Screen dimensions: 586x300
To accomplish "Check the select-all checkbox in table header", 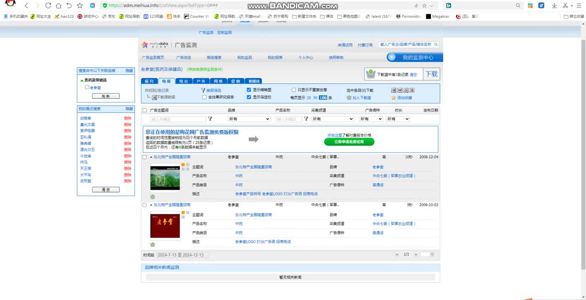I will [x=145, y=110].
